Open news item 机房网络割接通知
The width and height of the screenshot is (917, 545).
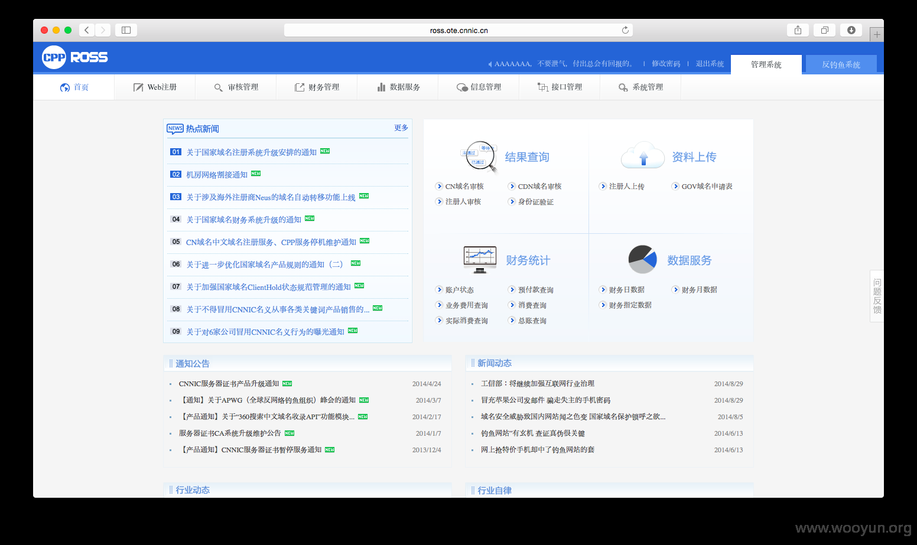pyautogui.click(x=217, y=175)
